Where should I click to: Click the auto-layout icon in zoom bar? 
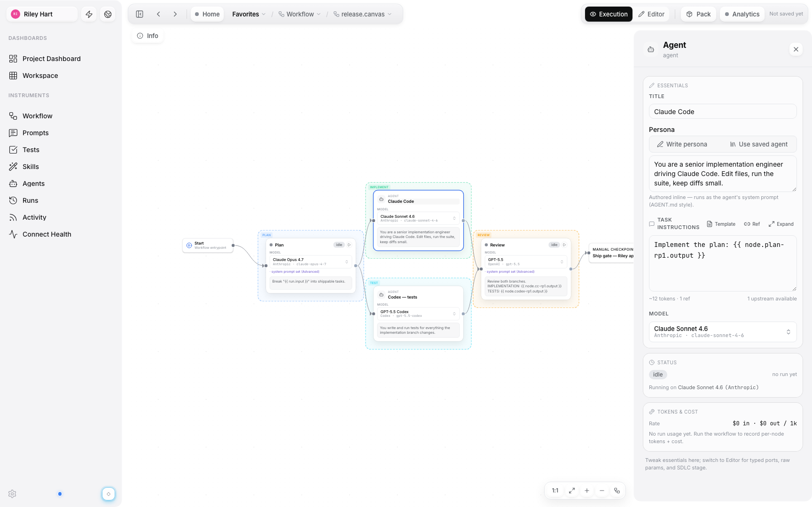[617, 491]
